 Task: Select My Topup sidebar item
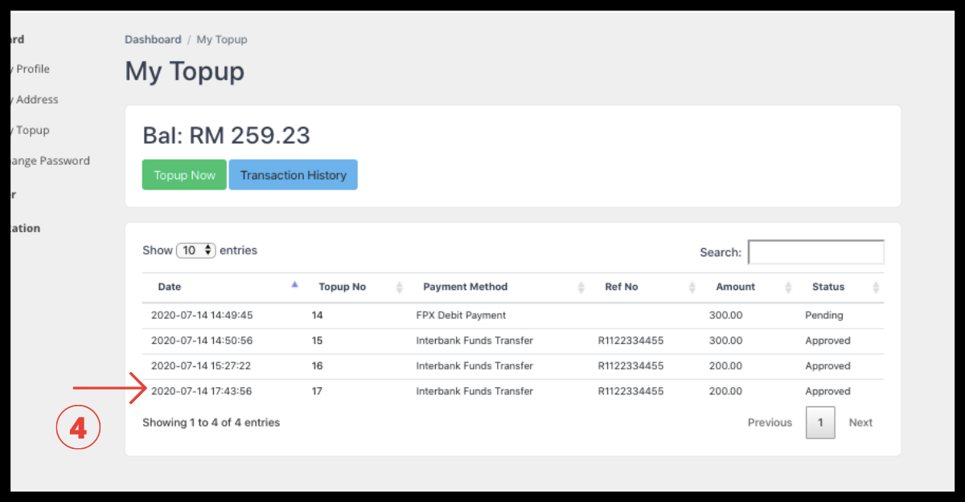click(31, 130)
